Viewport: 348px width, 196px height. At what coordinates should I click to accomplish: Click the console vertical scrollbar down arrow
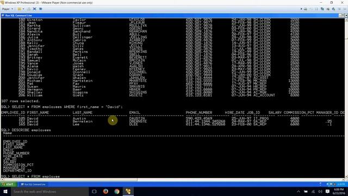(346, 176)
